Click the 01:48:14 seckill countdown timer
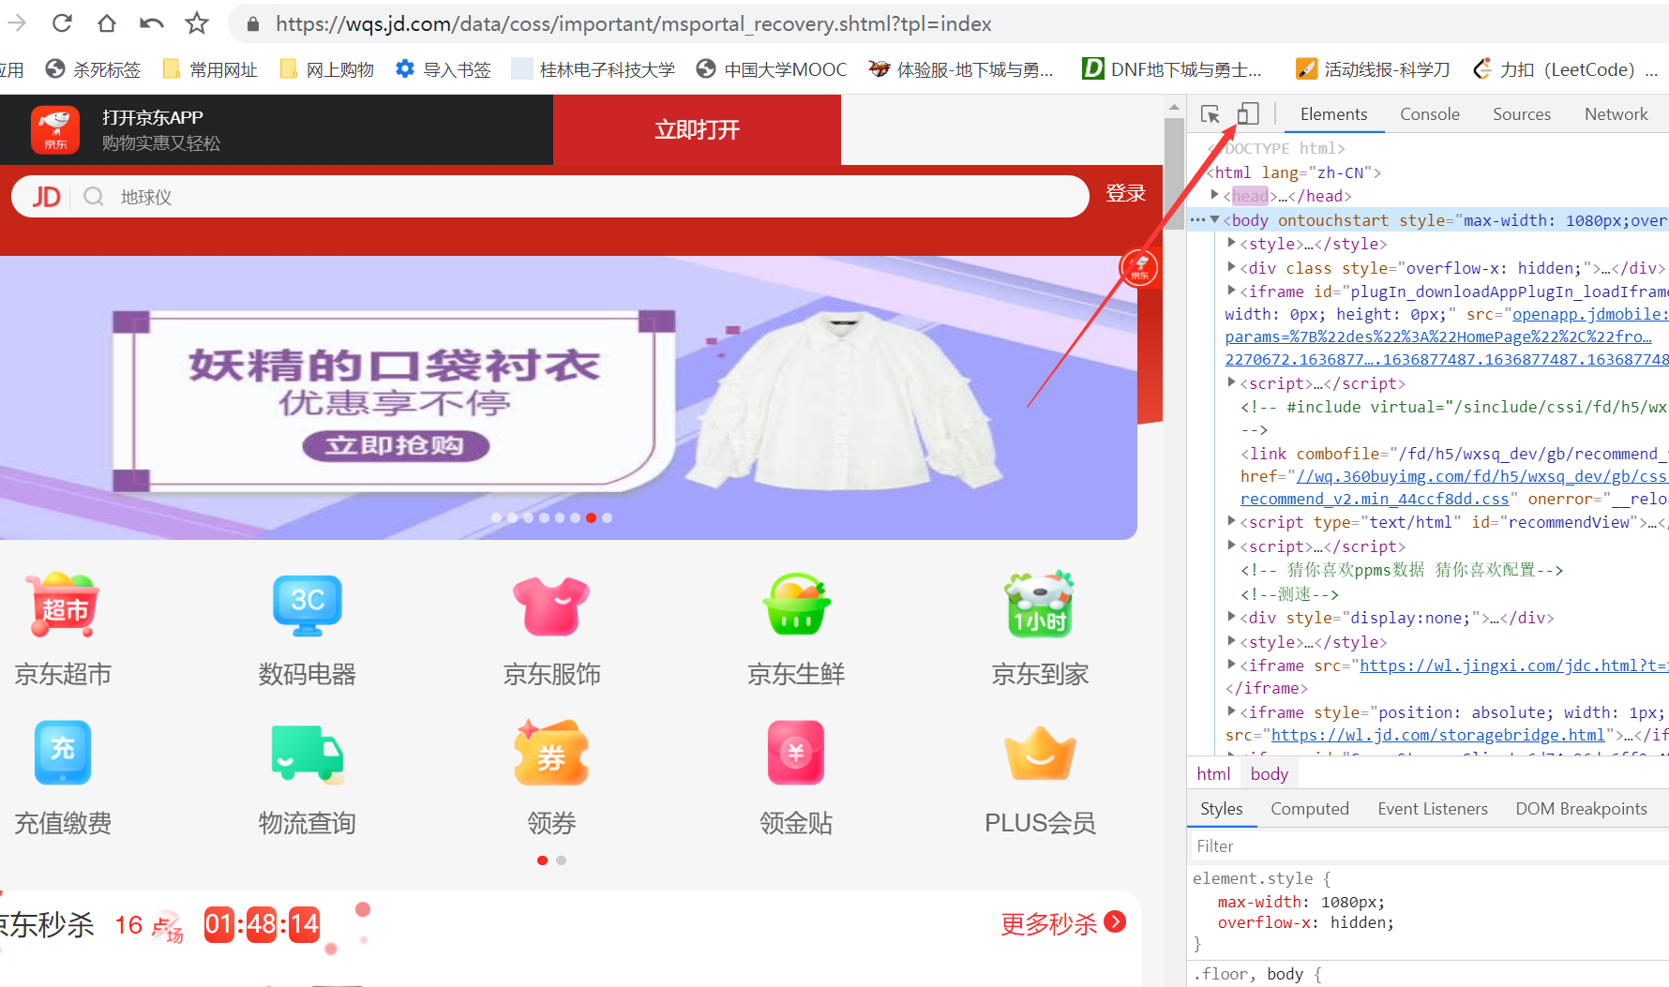The height and width of the screenshot is (987, 1669). [x=263, y=925]
